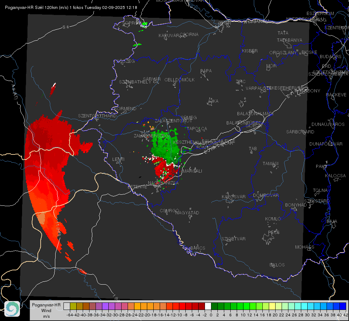Click the SÁRVÁR label
This screenshot has width=349, height=321.
[152, 79]
